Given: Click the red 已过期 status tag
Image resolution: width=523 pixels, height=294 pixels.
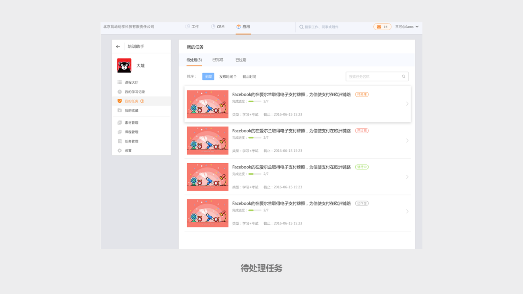Looking at the screenshot, I should click(362, 131).
